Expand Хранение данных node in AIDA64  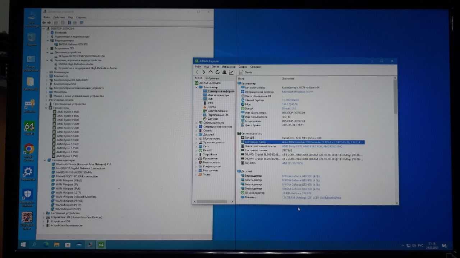click(196, 142)
